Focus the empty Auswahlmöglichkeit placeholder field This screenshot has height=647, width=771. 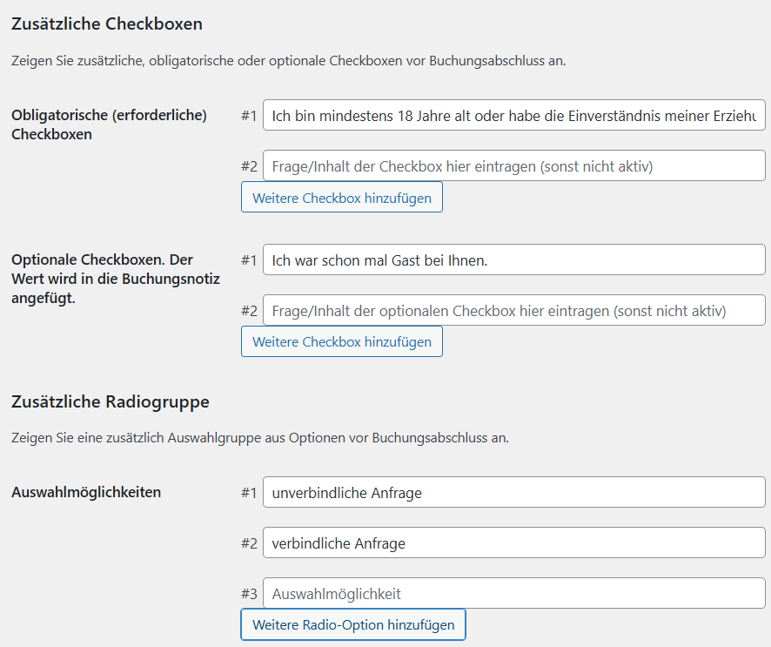tap(513, 594)
